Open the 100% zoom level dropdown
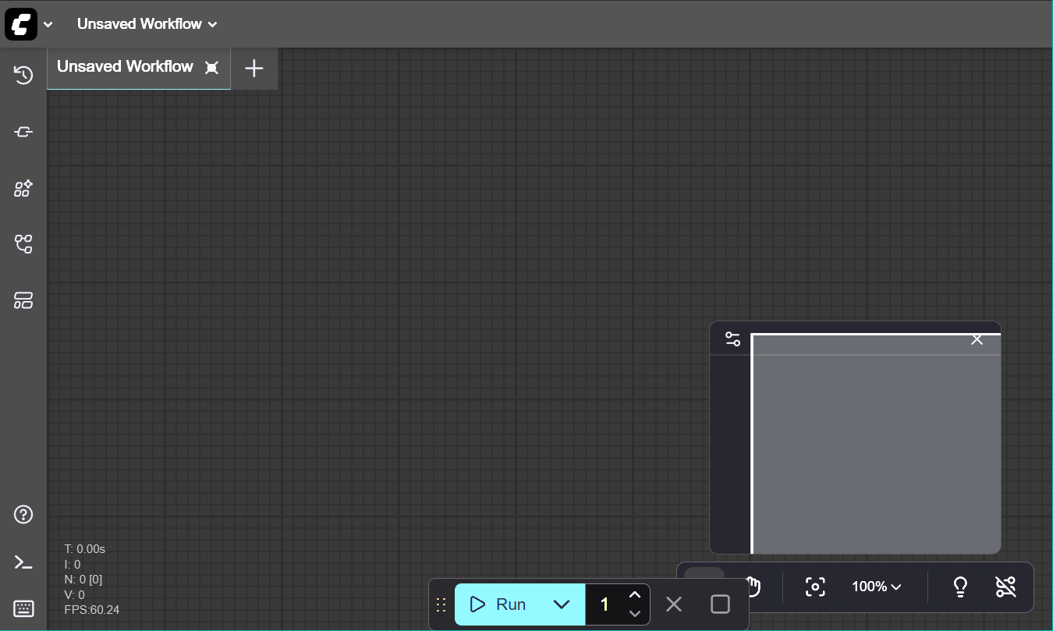This screenshot has width=1053, height=631. point(877,587)
